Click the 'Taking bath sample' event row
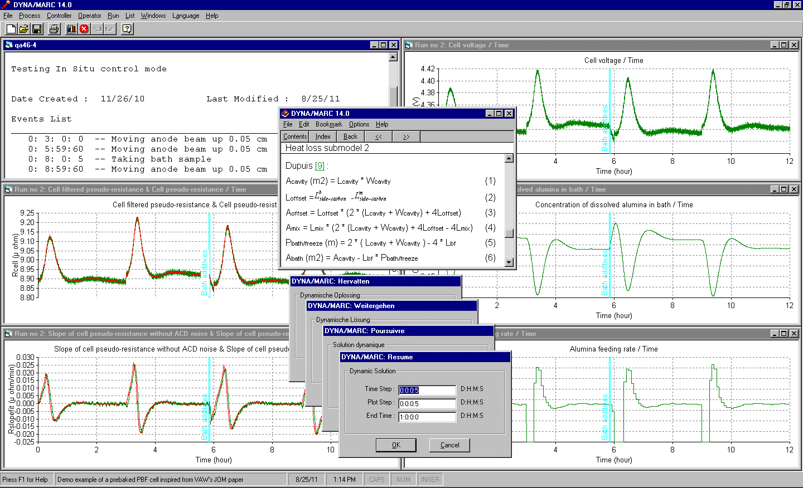Screen dimensions: 803x488 tap(119, 159)
